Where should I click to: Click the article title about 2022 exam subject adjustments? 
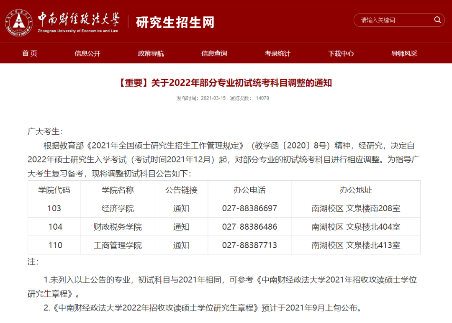tap(226, 83)
